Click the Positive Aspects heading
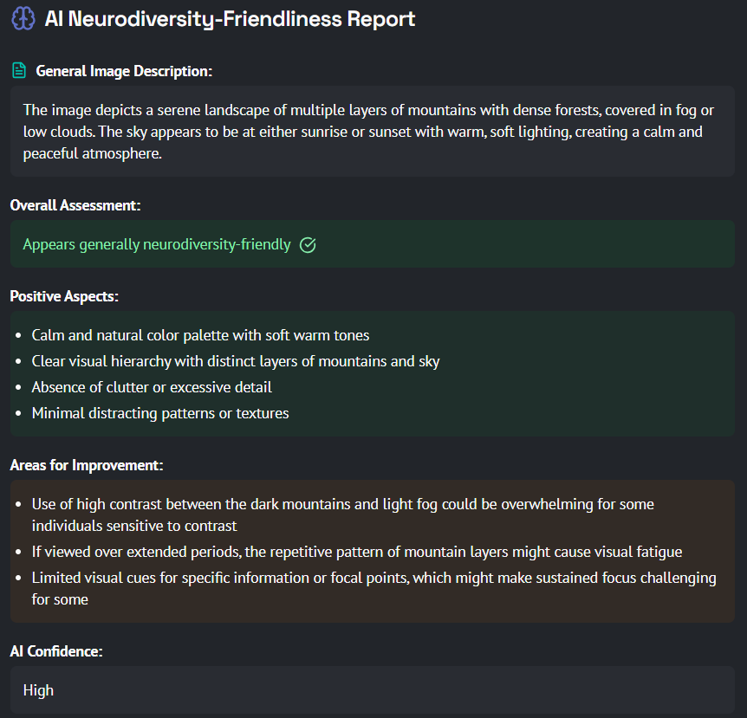The image size is (747, 718). tap(64, 296)
